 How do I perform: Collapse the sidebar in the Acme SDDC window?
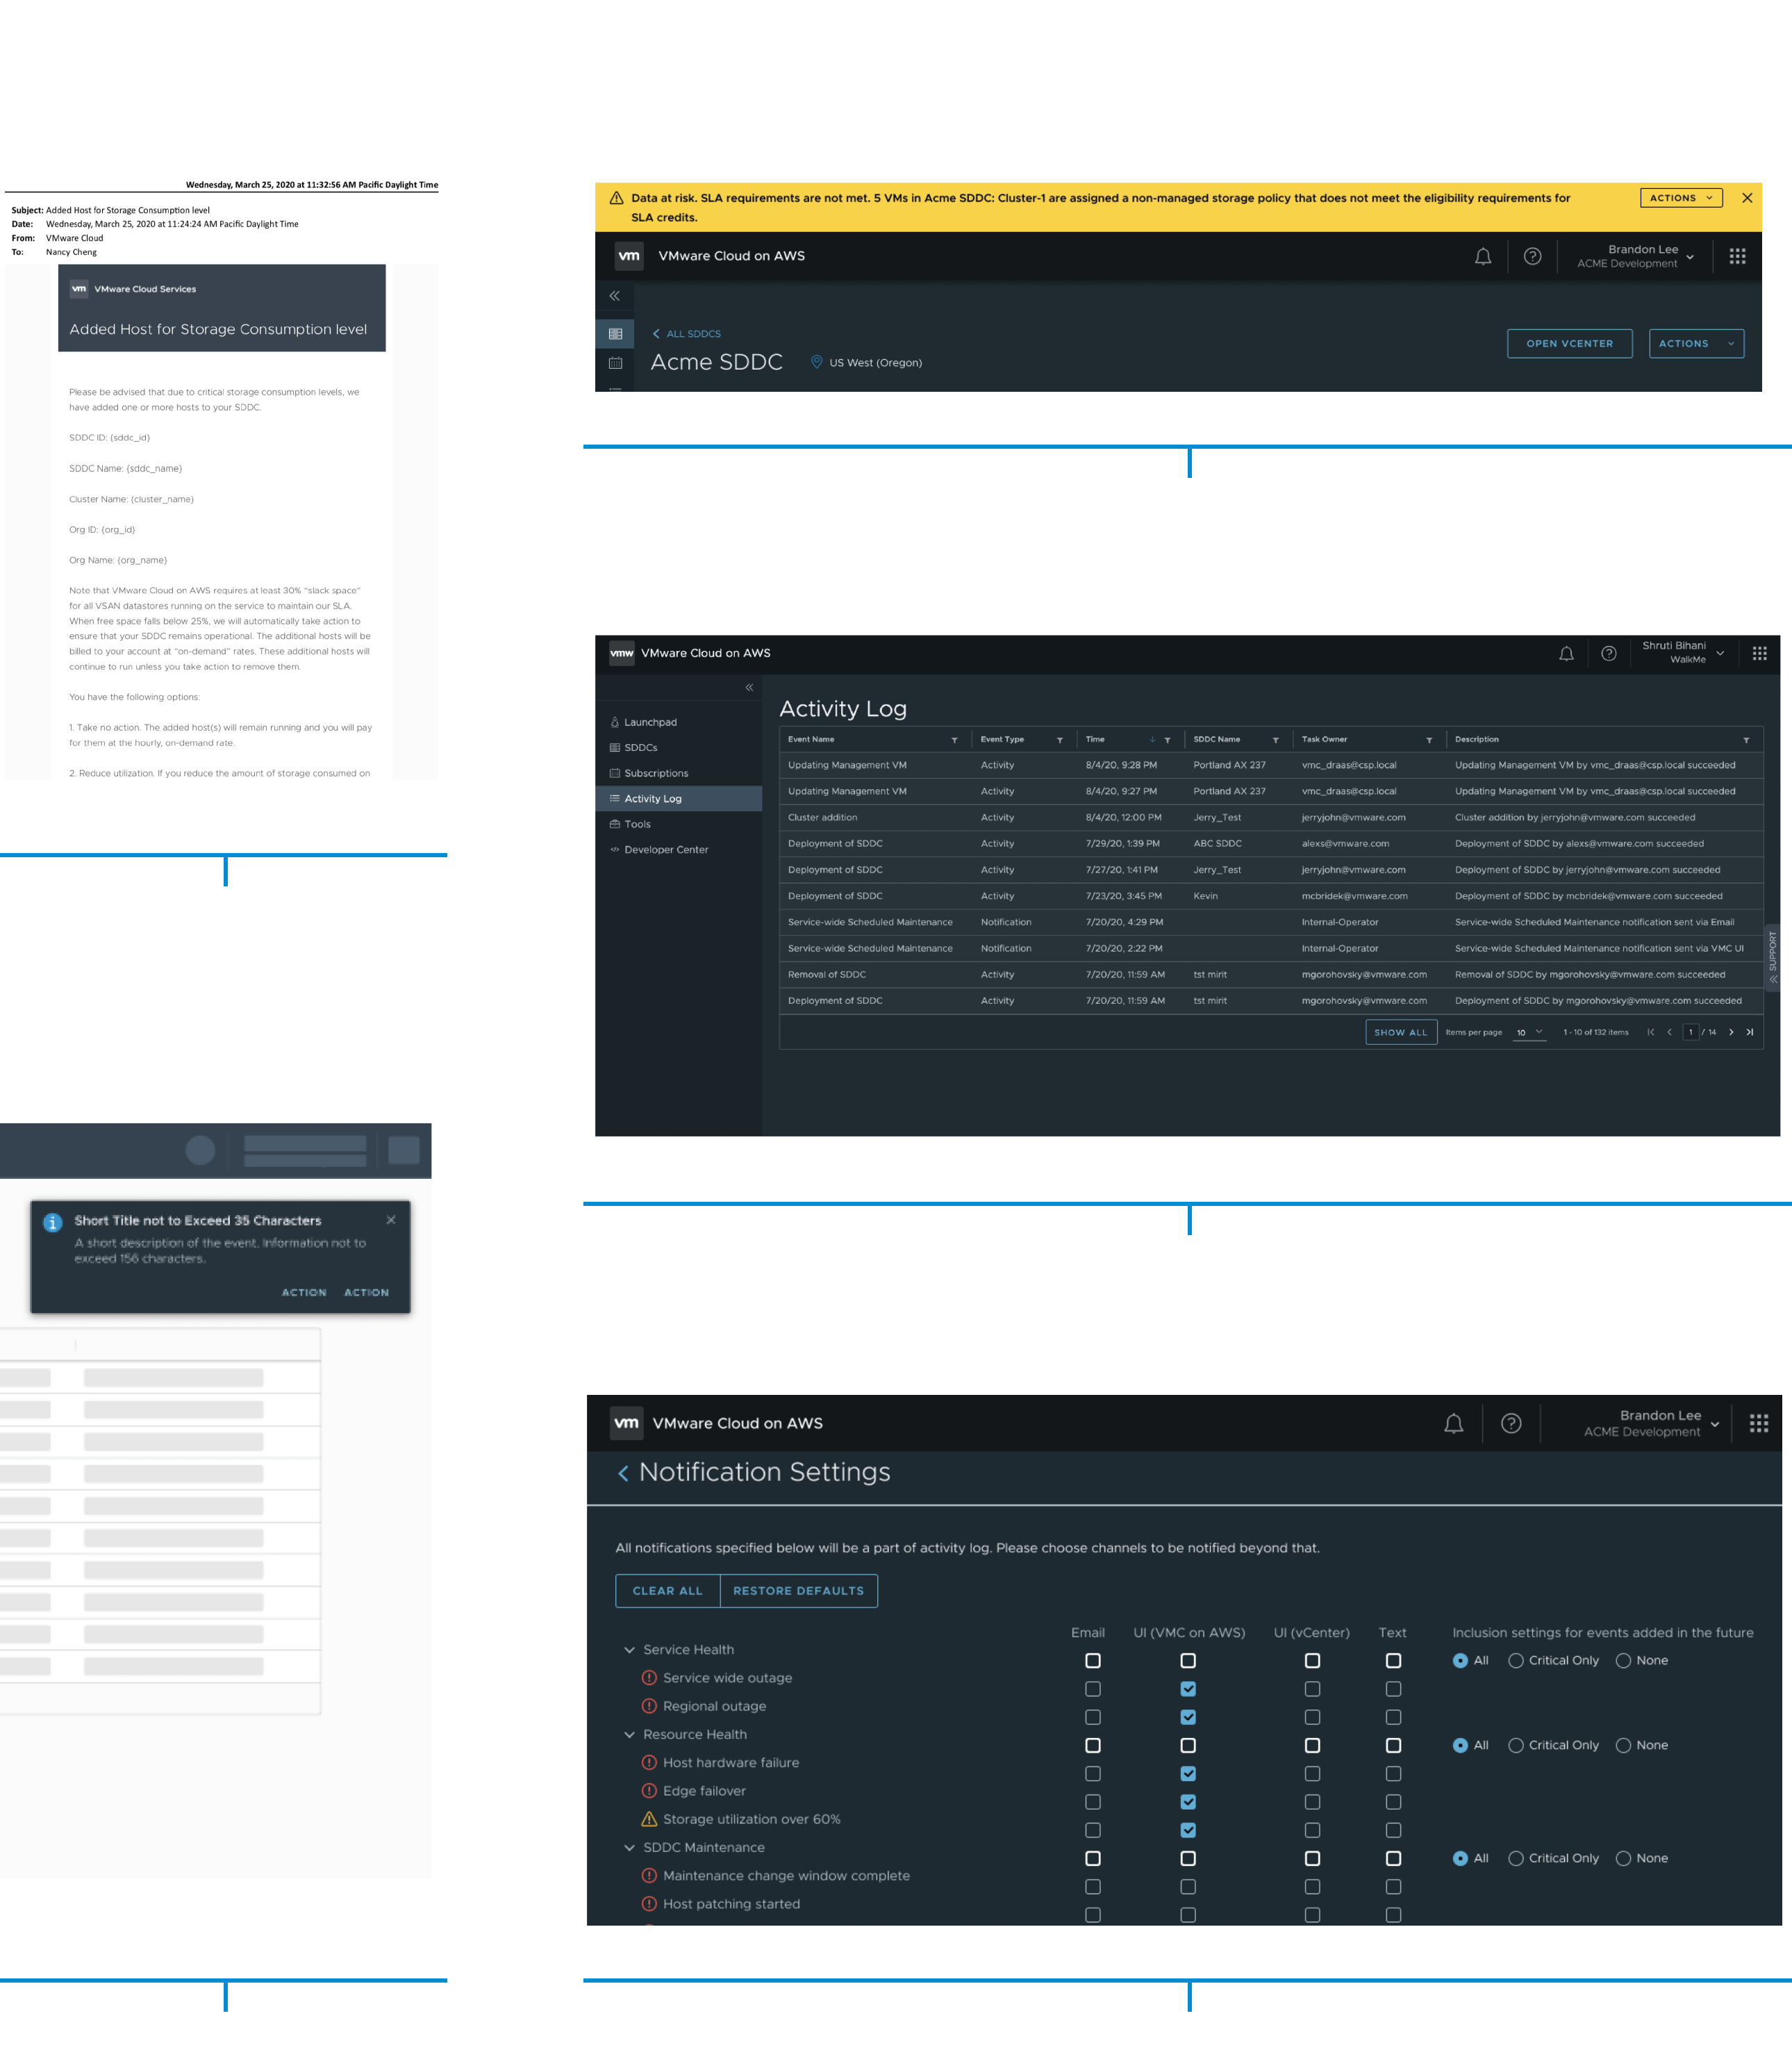[x=615, y=296]
